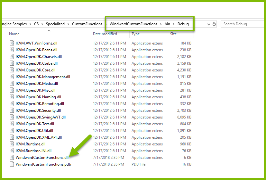Click the IKVM.Runtime.JNI.dll file icon
The height and width of the screenshot is (180, 266).
12,151
